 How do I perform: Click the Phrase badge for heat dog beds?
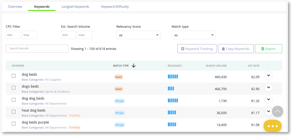119,113
